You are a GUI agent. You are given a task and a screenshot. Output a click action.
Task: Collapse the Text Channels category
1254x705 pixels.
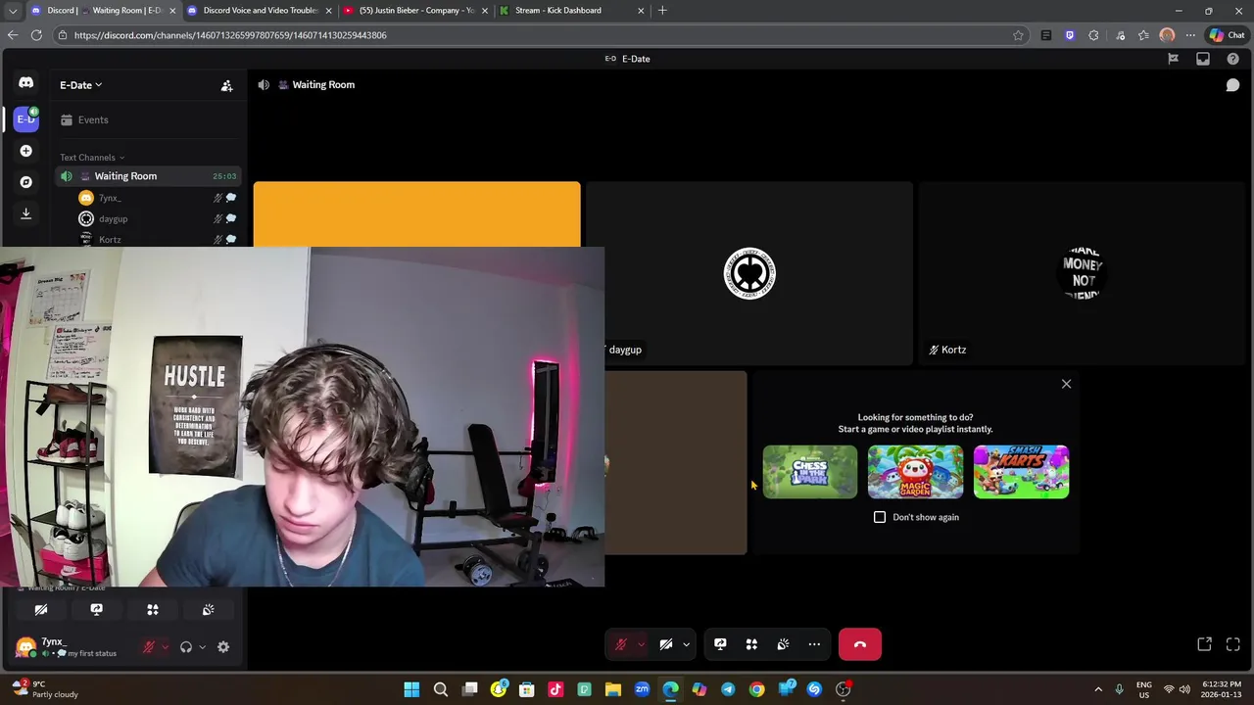coord(91,157)
